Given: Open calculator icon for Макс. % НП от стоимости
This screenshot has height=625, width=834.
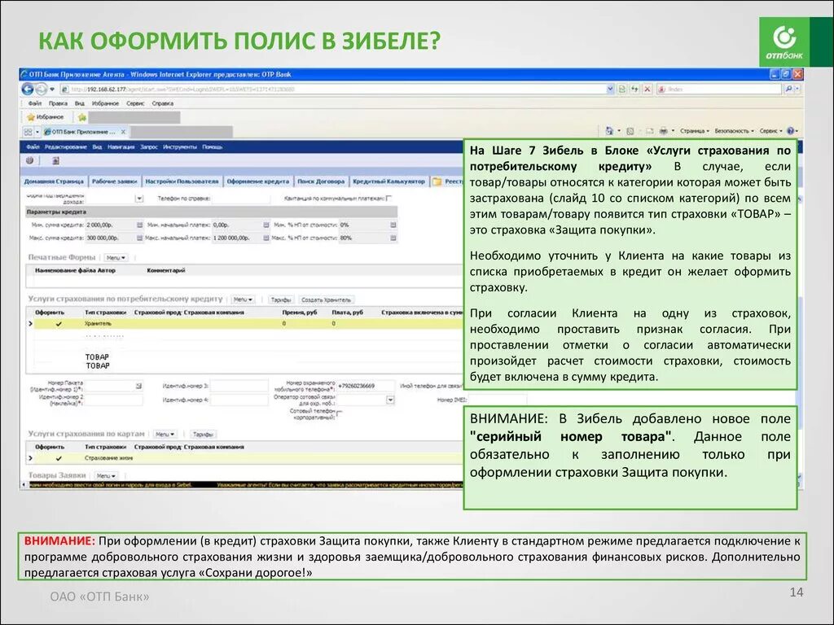Looking at the screenshot, I should (393, 238).
